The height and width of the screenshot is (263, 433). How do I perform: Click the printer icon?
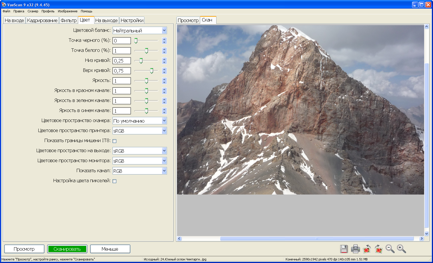point(355,249)
